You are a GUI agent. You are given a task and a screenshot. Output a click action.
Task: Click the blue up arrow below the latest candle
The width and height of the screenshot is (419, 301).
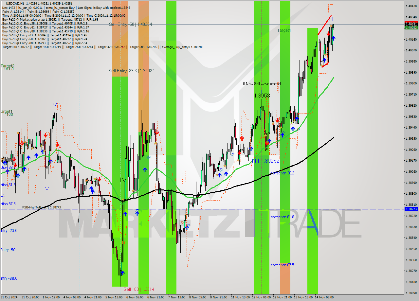coord(333,38)
